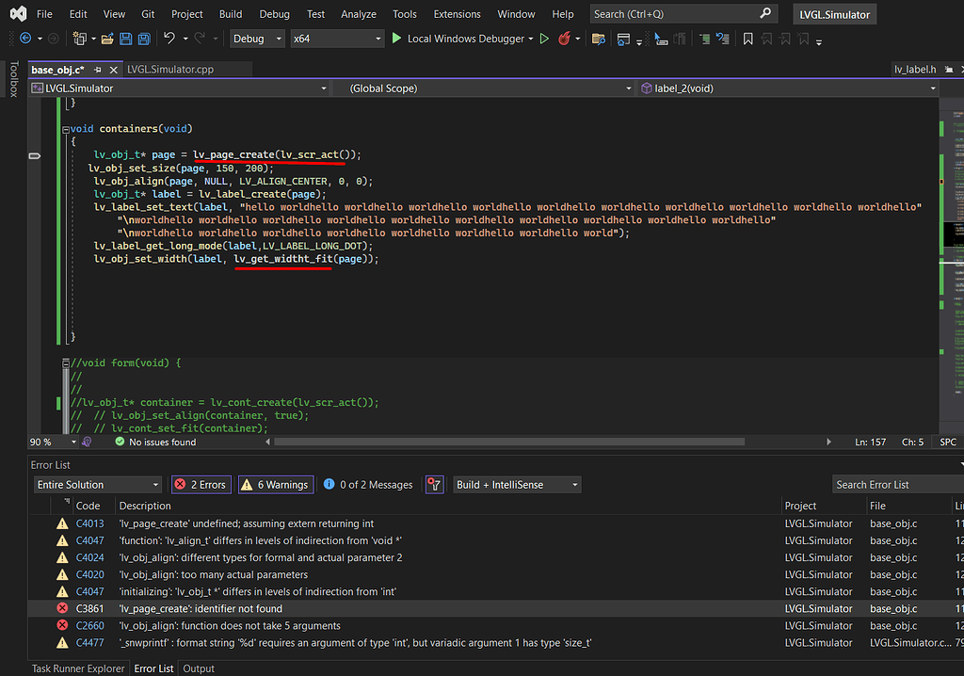
Task: Open the label_2(void) member dropdown
Action: (788, 89)
